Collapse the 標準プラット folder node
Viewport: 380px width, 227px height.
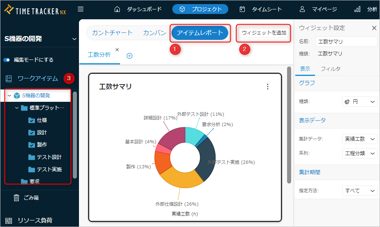point(17,108)
